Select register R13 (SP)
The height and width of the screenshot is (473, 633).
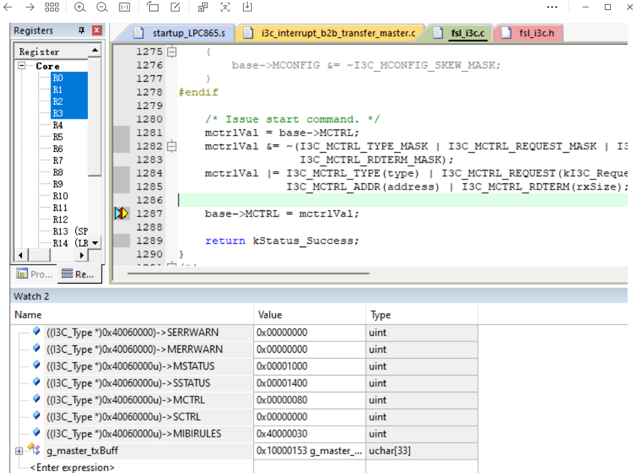click(70, 231)
